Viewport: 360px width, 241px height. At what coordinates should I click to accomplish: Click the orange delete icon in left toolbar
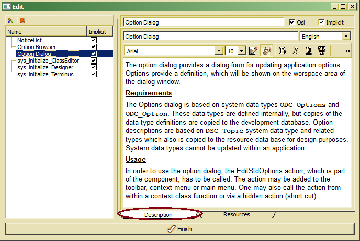pos(22,20)
